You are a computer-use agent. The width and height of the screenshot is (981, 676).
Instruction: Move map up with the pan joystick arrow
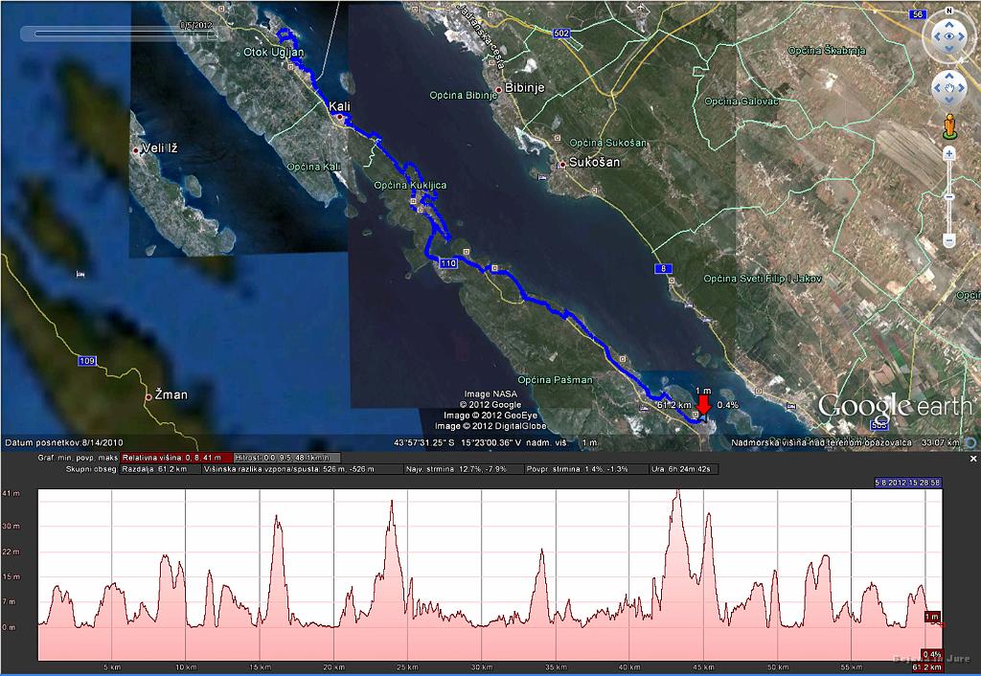(949, 77)
